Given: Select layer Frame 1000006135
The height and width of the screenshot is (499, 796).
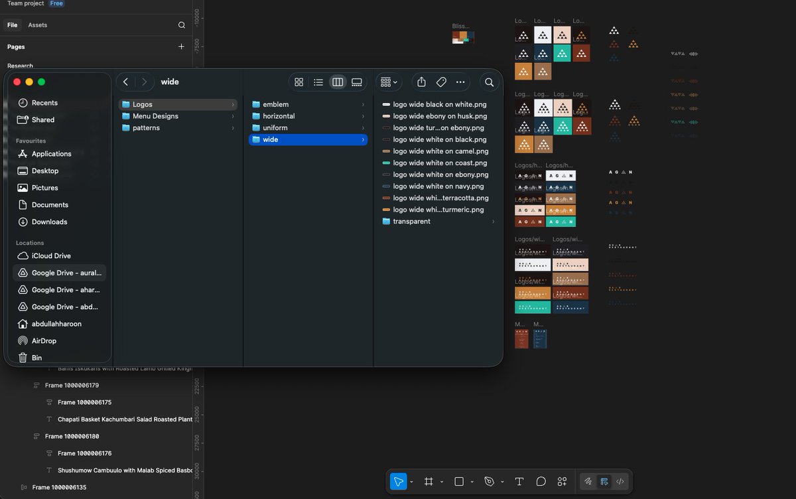Looking at the screenshot, I should [x=59, y=488].
